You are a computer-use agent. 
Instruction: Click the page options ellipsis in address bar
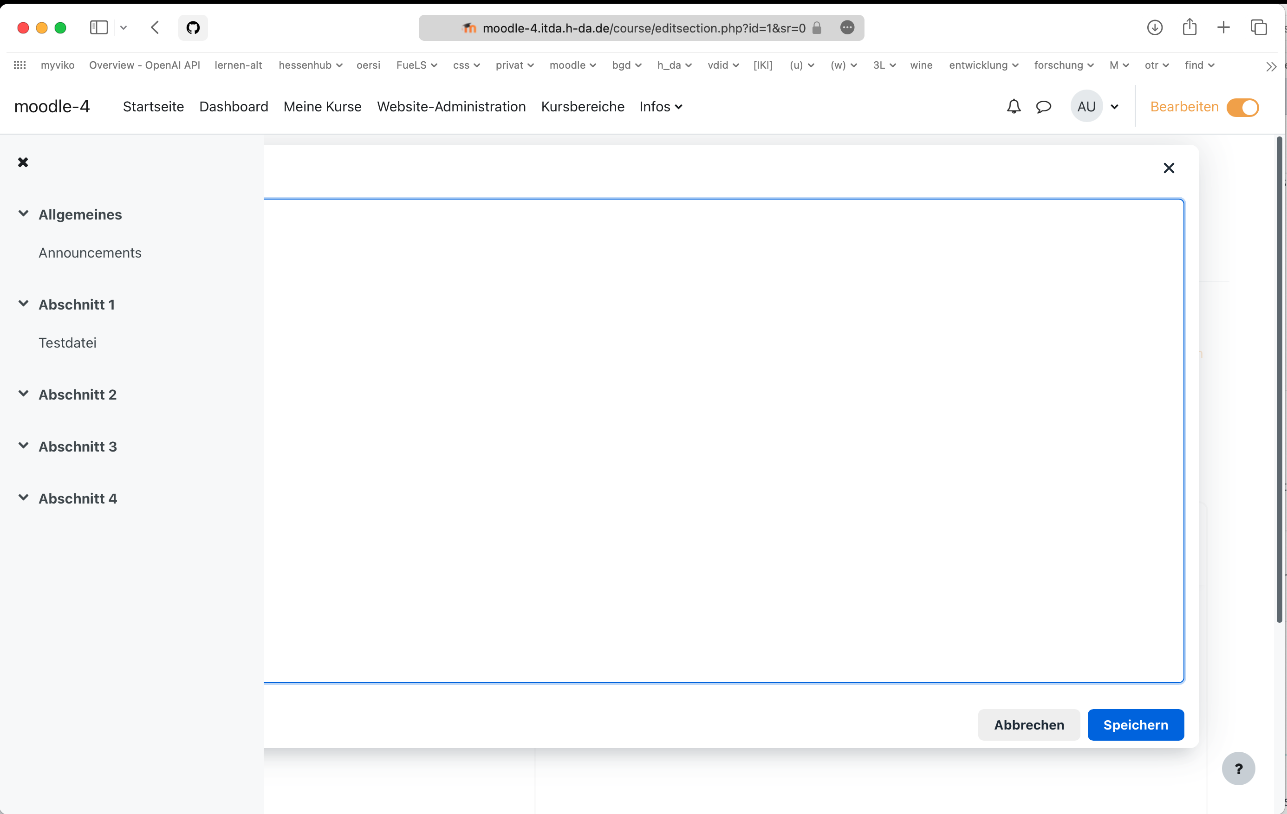[x=847, y=27]
